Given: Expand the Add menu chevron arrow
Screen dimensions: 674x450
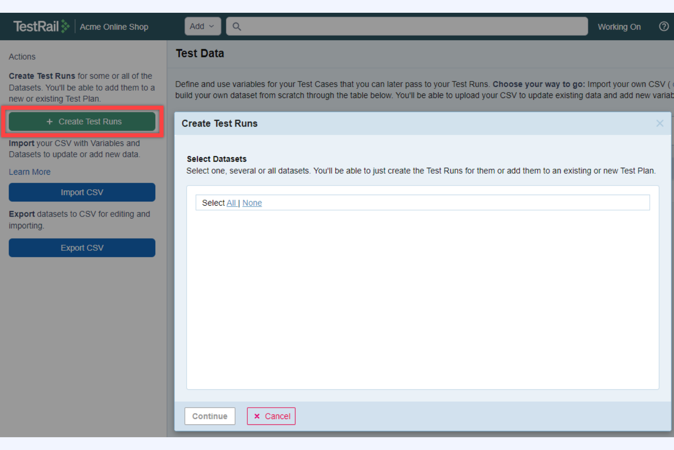Looking at the screenshot, I should [x=212, y=26].
